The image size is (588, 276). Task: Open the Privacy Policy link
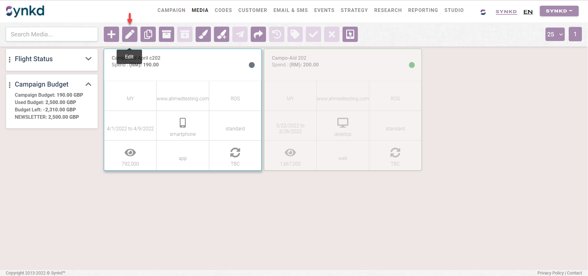click(x=550, y=273)
